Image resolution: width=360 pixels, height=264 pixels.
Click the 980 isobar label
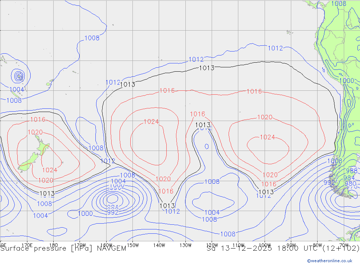pos(350,184)
